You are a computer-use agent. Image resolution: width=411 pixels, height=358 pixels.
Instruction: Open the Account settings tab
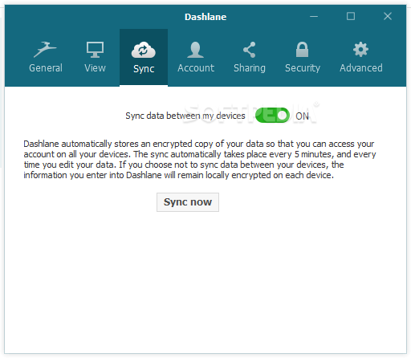(x=196, y=58)
